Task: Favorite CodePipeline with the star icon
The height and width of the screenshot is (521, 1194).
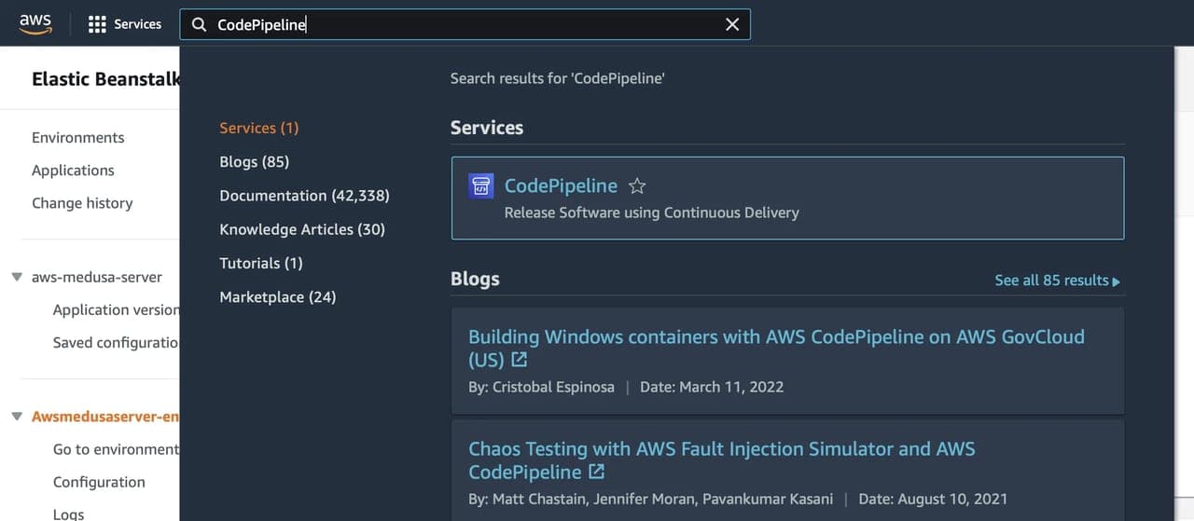Action: coord(637,186)
